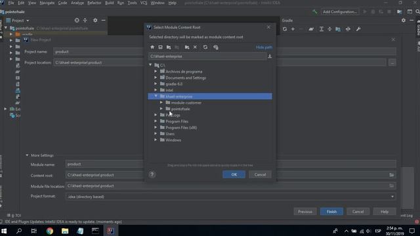Expand Archivos de programa folder

point(156,71)
